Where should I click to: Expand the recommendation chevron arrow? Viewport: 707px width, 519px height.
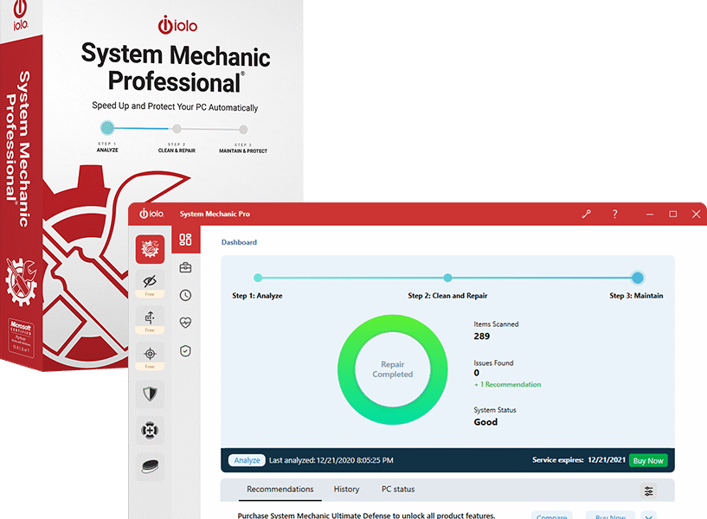coord(648,516)
